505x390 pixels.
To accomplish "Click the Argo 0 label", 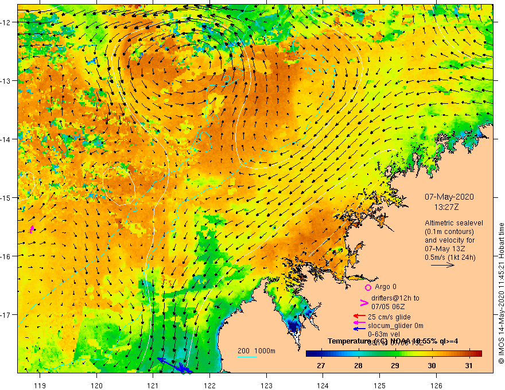I will click(386, 287).
